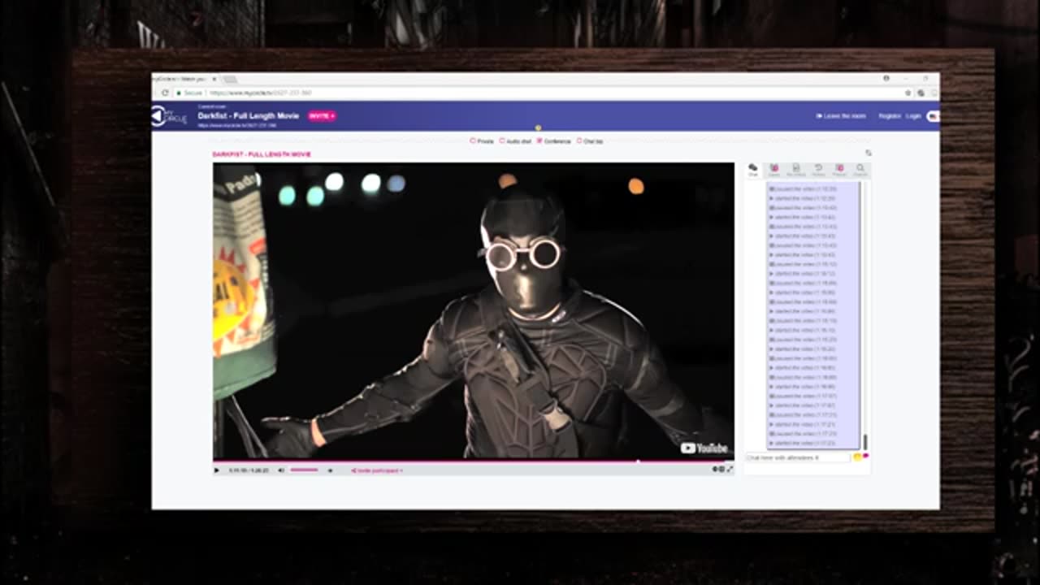The image size is (1040, 585).
Task: Click the small dot icon after volume slider
Action: 330,470
